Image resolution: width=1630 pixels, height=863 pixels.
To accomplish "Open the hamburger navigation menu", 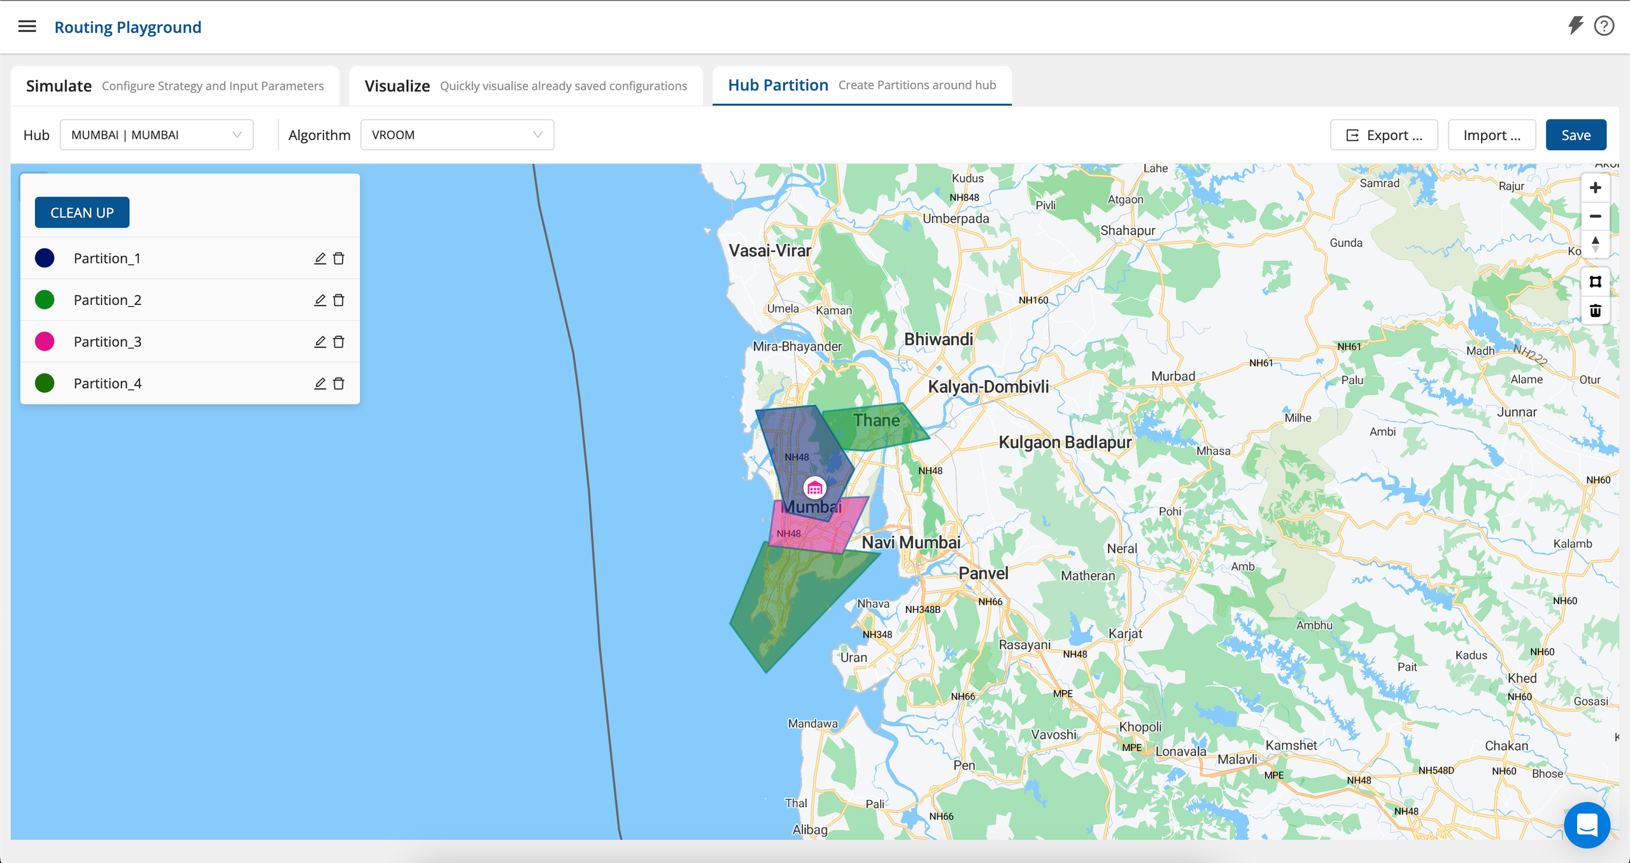I will click(x=27, y=27).
